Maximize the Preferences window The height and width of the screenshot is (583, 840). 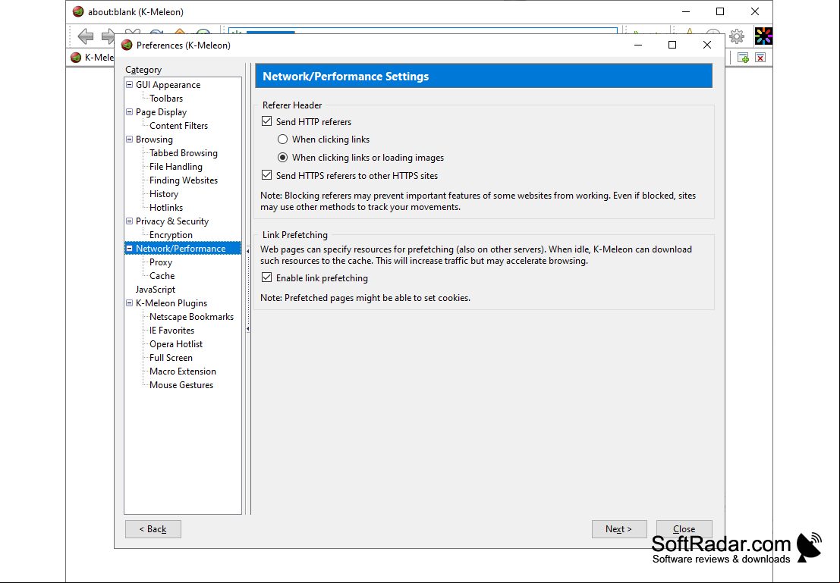point(672,45)
